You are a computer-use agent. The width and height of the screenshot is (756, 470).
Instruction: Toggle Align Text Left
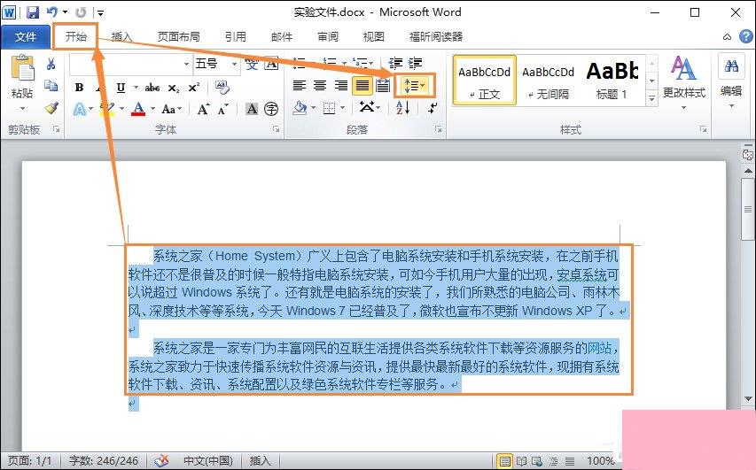300,86
